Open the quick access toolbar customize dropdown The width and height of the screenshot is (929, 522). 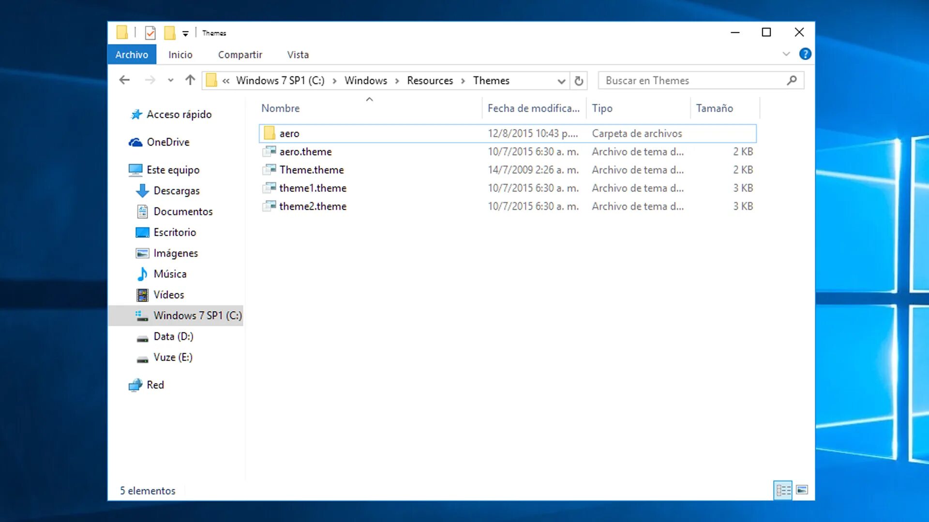pyautogui.click(x=185, y=33)
